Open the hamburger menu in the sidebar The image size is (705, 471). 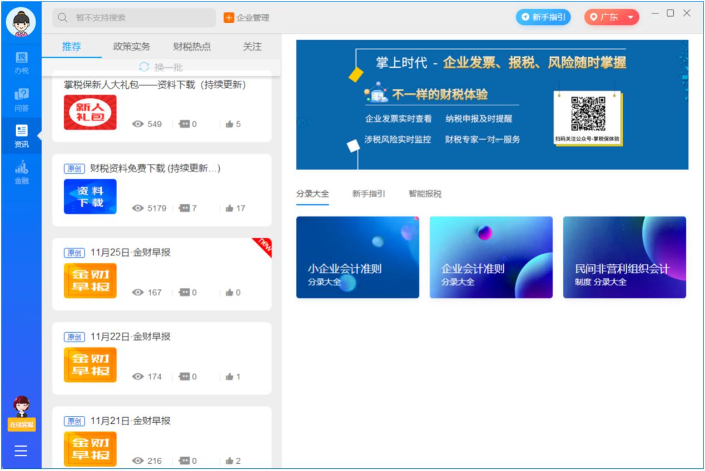point(21,450)
